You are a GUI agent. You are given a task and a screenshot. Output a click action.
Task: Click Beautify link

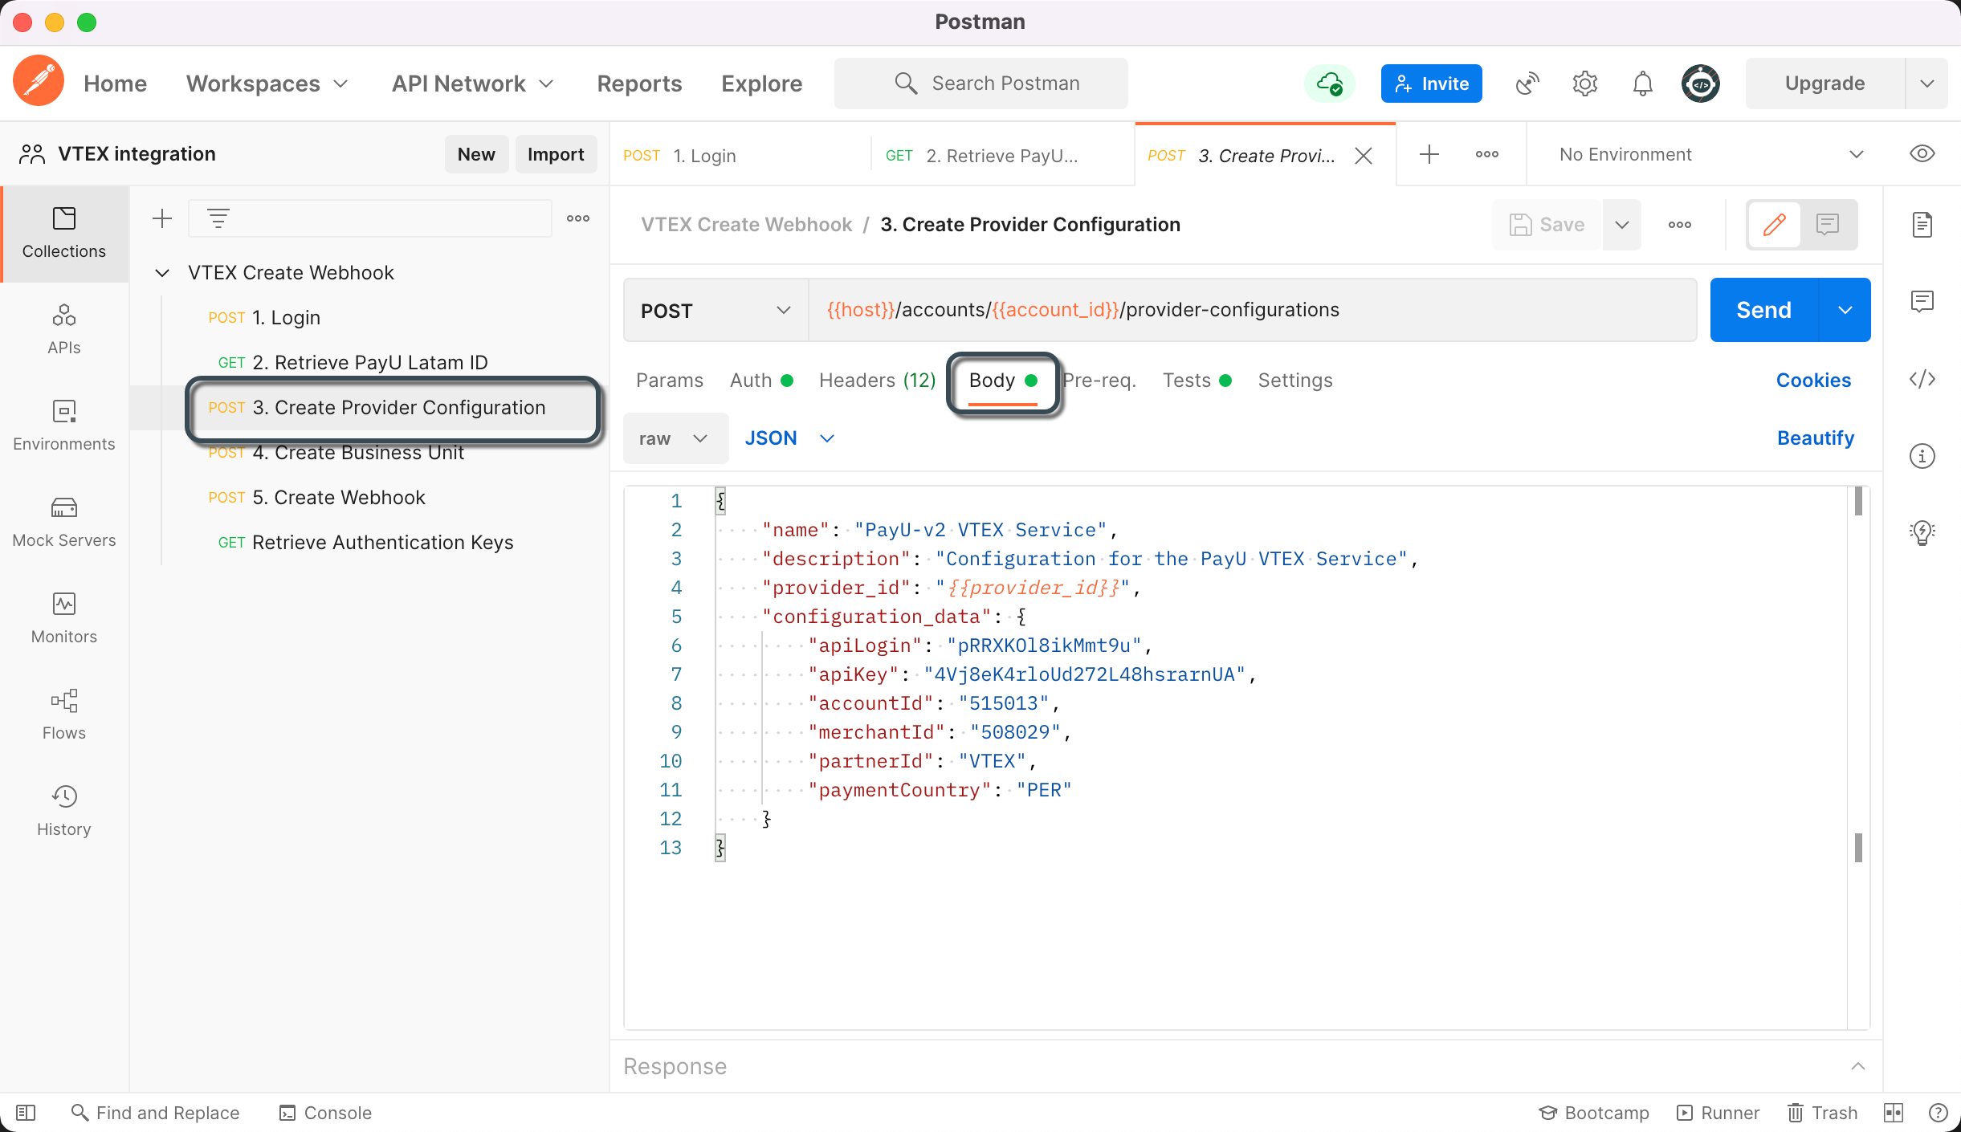1815,438
